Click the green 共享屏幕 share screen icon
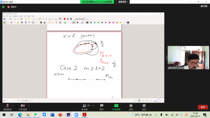The height and width of the screenshot is (118, 210). click(x=116, y=106)
